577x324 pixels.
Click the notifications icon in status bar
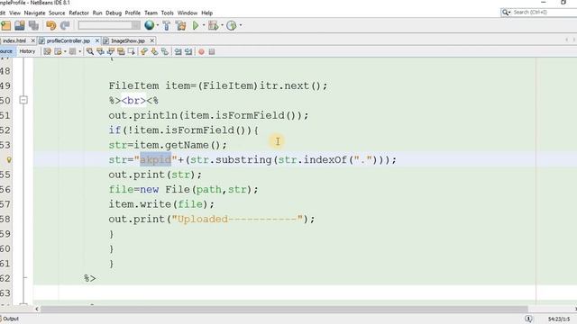(528, 319)
